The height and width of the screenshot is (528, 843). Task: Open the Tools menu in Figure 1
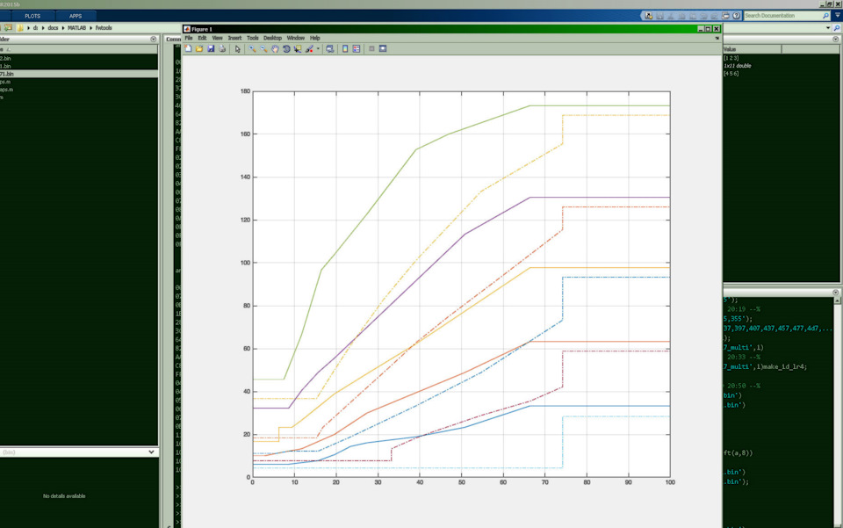click(253, 38)
